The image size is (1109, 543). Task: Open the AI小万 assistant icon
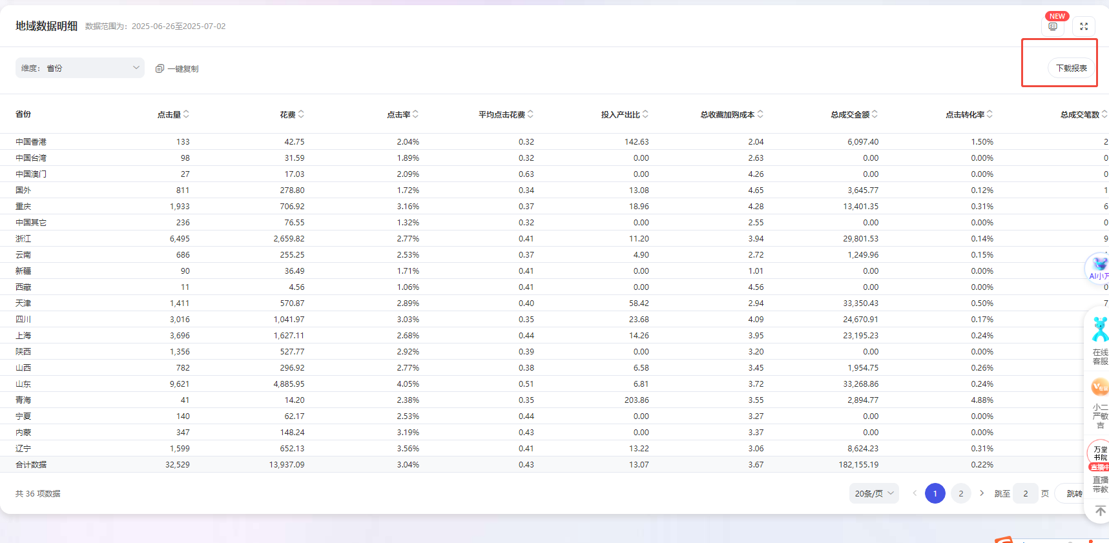point(1099,267)
